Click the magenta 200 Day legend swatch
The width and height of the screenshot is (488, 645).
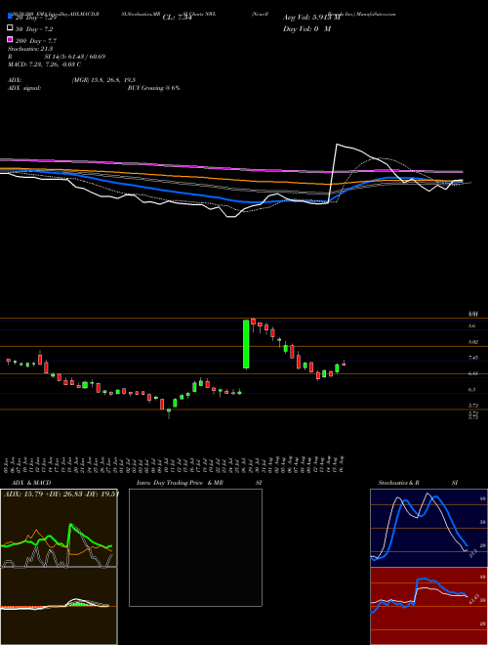(x=10, y=39)
